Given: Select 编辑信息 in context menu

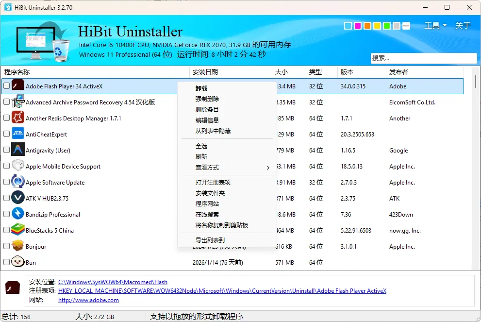Looking at the screenshot, I should (227, 120).
